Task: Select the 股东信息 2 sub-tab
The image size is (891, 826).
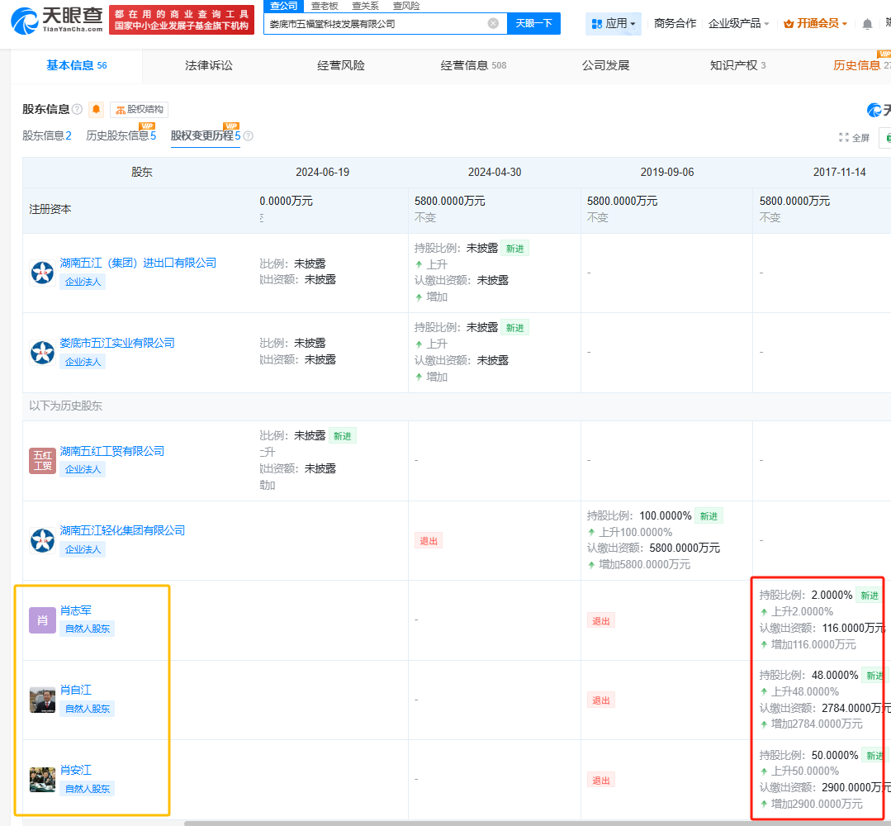Action: [46, 135]
